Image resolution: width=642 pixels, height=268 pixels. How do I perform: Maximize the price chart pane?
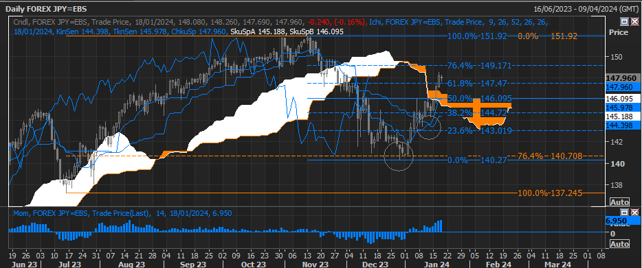coord(624,22)
